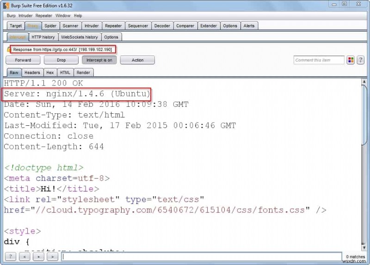Screen dimensions: 370x265
Task: Click the lock icon beside Response from
Action: pyautogui.click(x=9, y=49)
